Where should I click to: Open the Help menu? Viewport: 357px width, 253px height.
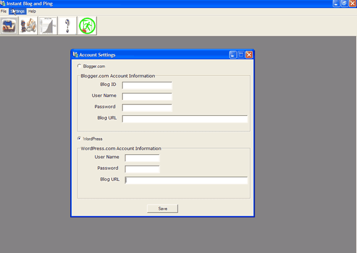click(x=32, y=11)
